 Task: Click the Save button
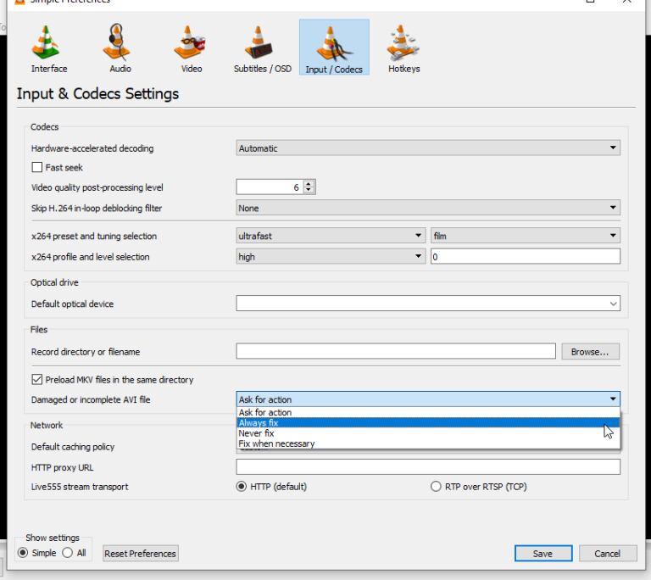pos(542,554)
